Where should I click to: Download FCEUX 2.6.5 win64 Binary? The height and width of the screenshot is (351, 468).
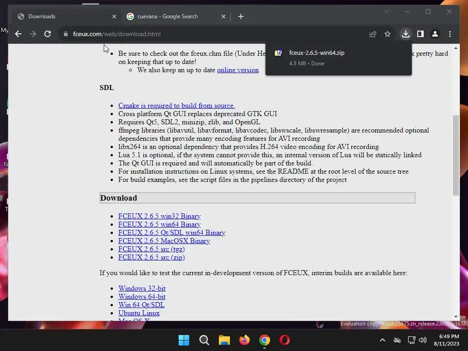[x=160, y=224]
